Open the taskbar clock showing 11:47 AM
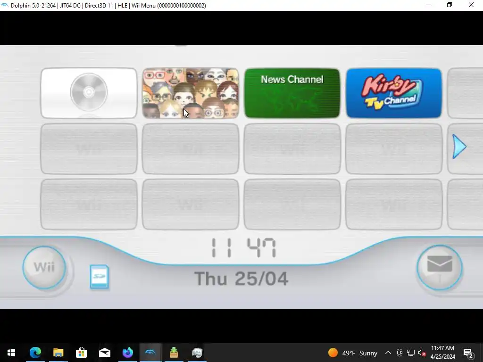The image size is (483, 362). pos(442,353)
